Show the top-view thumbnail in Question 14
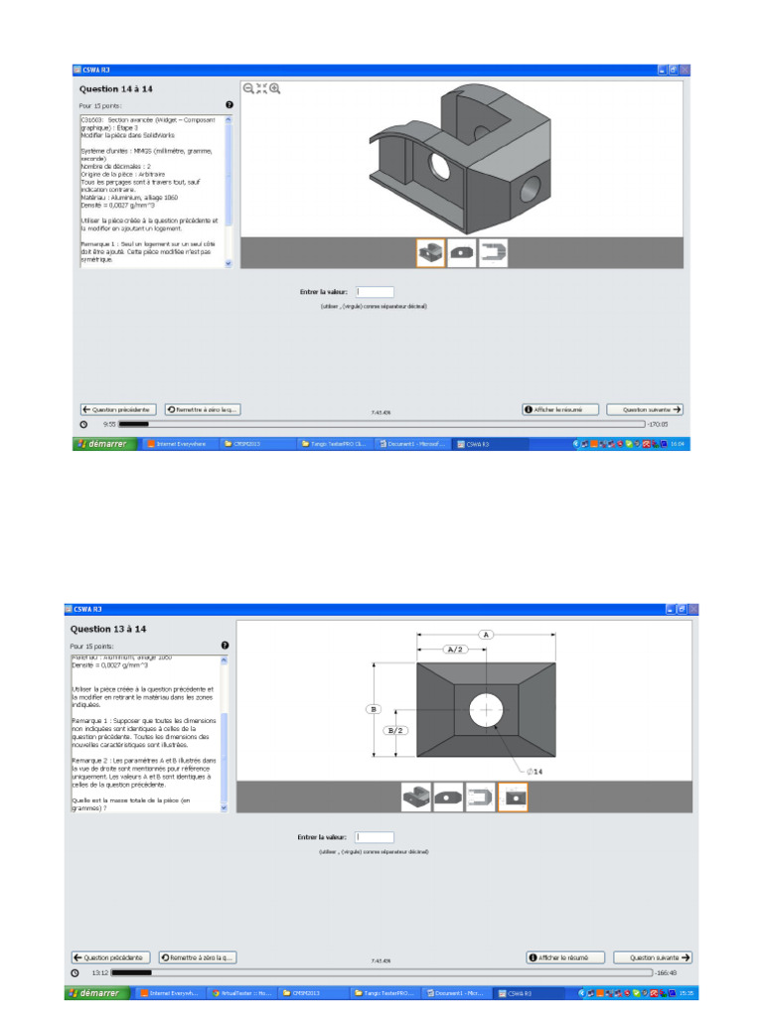The width and height of the screenshot is (763, 1017). pos(493,253)
